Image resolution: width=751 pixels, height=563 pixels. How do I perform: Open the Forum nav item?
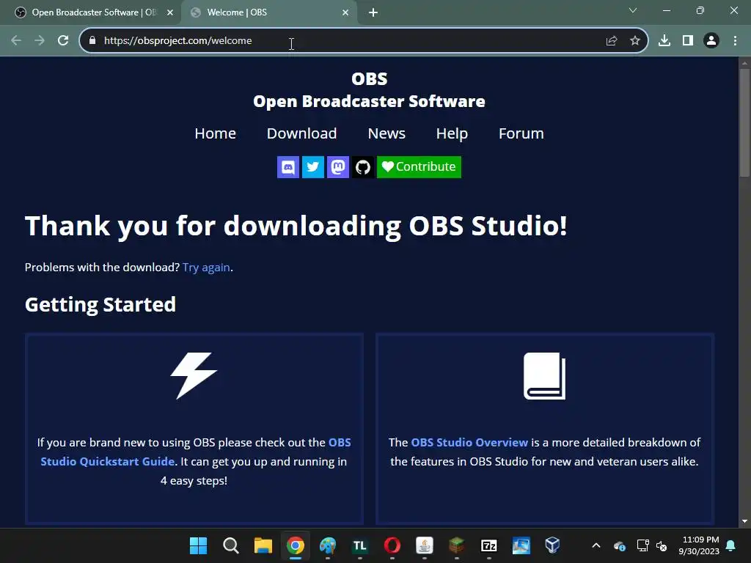coord(521,133)
